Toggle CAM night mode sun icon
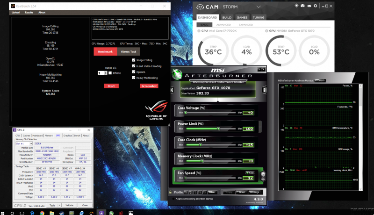The width and height of the screenshot is (374, 215). point(296,6)
